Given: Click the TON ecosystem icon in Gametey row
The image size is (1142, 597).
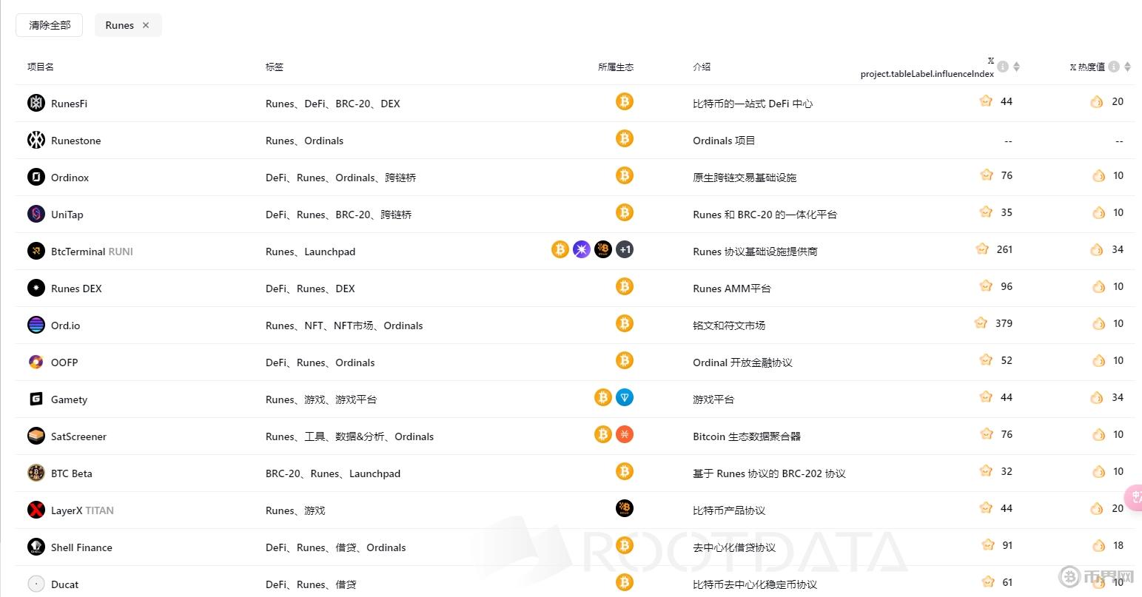Looking at the screenshot, I should click(x=625, y=397).
